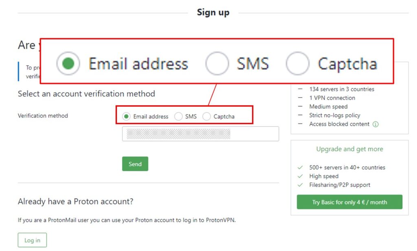417x251 pixels.
Task: Select the enlarged Email address radio in callout
Action: (x=68, y=63)
